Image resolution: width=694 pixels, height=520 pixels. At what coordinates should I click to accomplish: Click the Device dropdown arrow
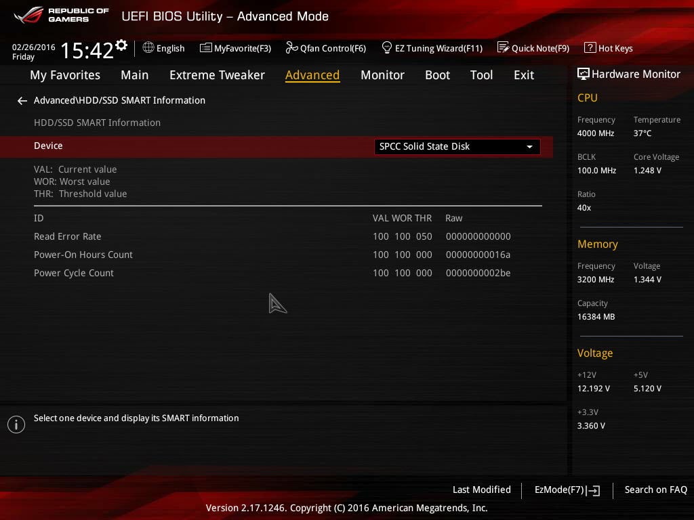(529, 147)
